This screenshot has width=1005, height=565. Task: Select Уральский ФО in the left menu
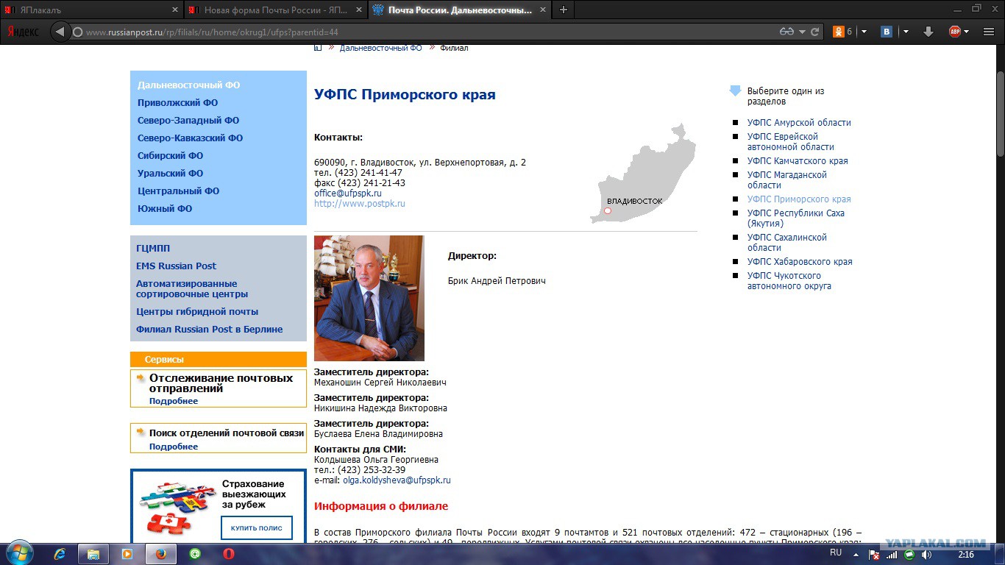(170, 174)
